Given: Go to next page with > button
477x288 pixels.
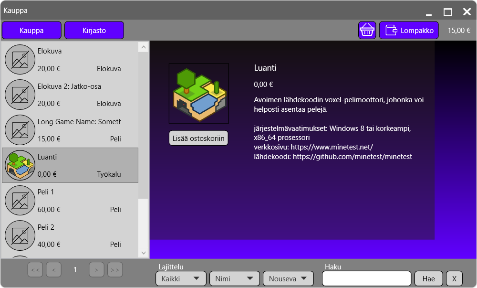Looking at the screenshot, I should pyautogui.click(x=96, y=270).
